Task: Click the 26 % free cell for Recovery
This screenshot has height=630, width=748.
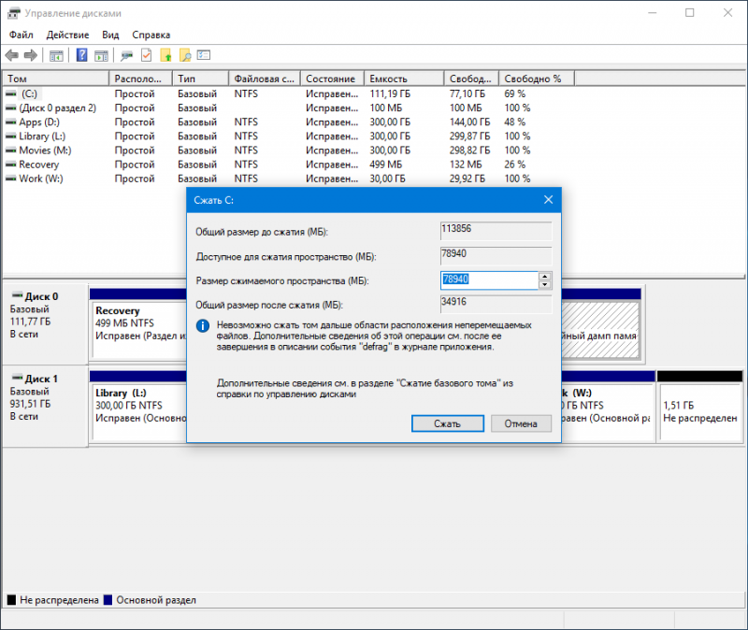Action: (x=515, y=165)
